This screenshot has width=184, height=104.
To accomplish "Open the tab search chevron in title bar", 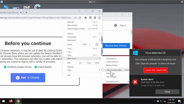I will (x=79, y=11).
